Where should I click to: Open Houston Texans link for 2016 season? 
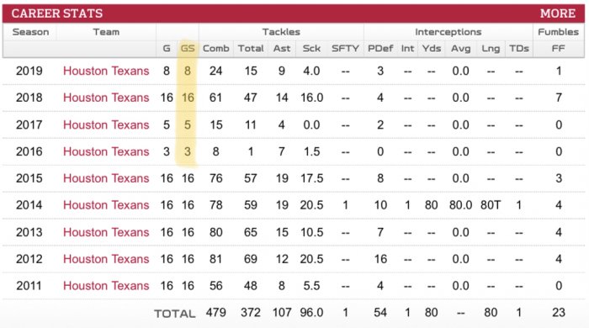click(x=106, y=151)
